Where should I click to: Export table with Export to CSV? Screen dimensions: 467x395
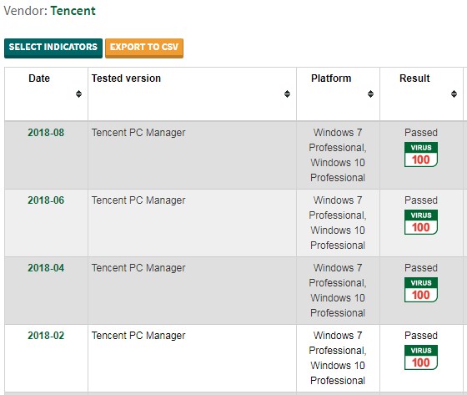(144, 48)
